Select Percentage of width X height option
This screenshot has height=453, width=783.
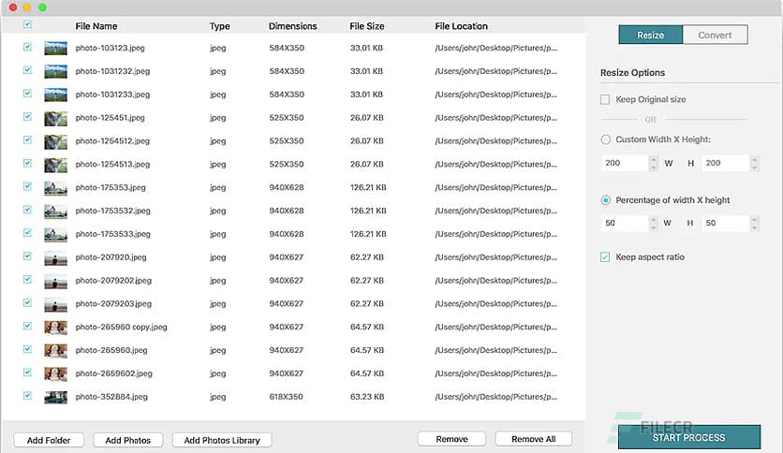(605, 200)
